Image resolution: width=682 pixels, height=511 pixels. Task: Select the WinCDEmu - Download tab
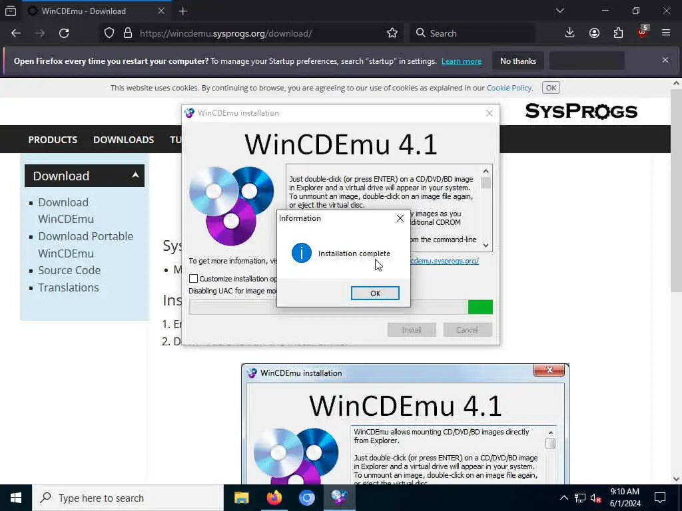coord(97,11)
